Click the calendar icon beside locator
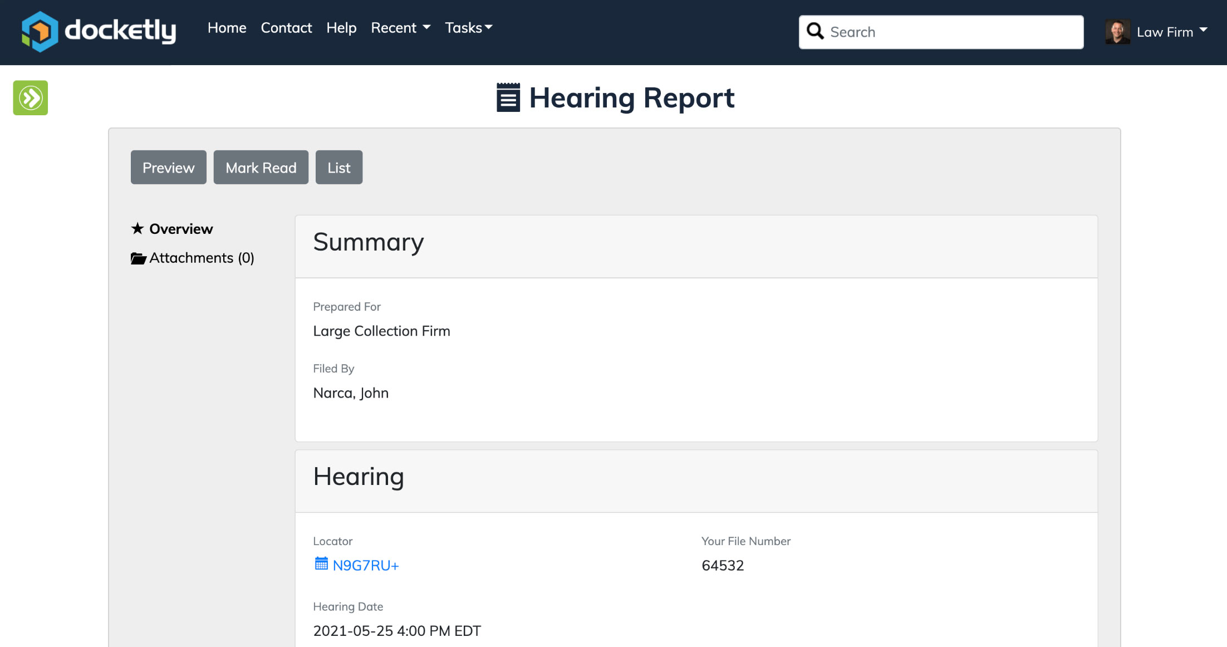The height and width of the screenshot is (647, 1227). pos(321,563)
